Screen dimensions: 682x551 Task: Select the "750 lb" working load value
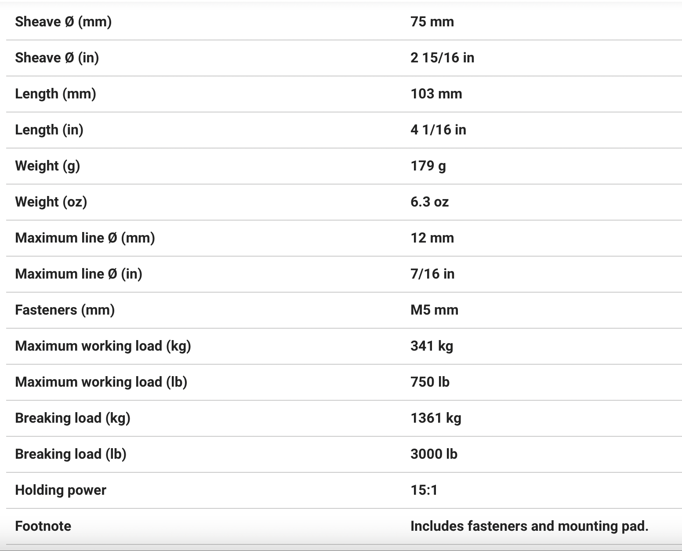(x=430, y=382)
